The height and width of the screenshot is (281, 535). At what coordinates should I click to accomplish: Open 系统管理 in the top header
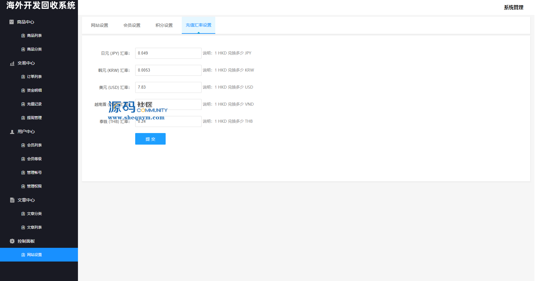(x=513, y=7)
